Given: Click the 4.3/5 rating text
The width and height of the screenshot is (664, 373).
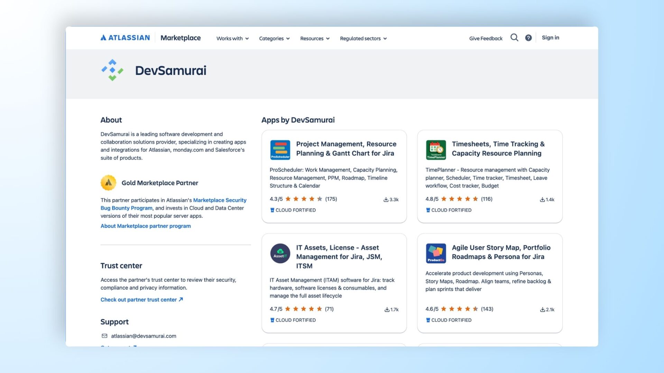Looking at the screenshot, I should coord(276,199).
